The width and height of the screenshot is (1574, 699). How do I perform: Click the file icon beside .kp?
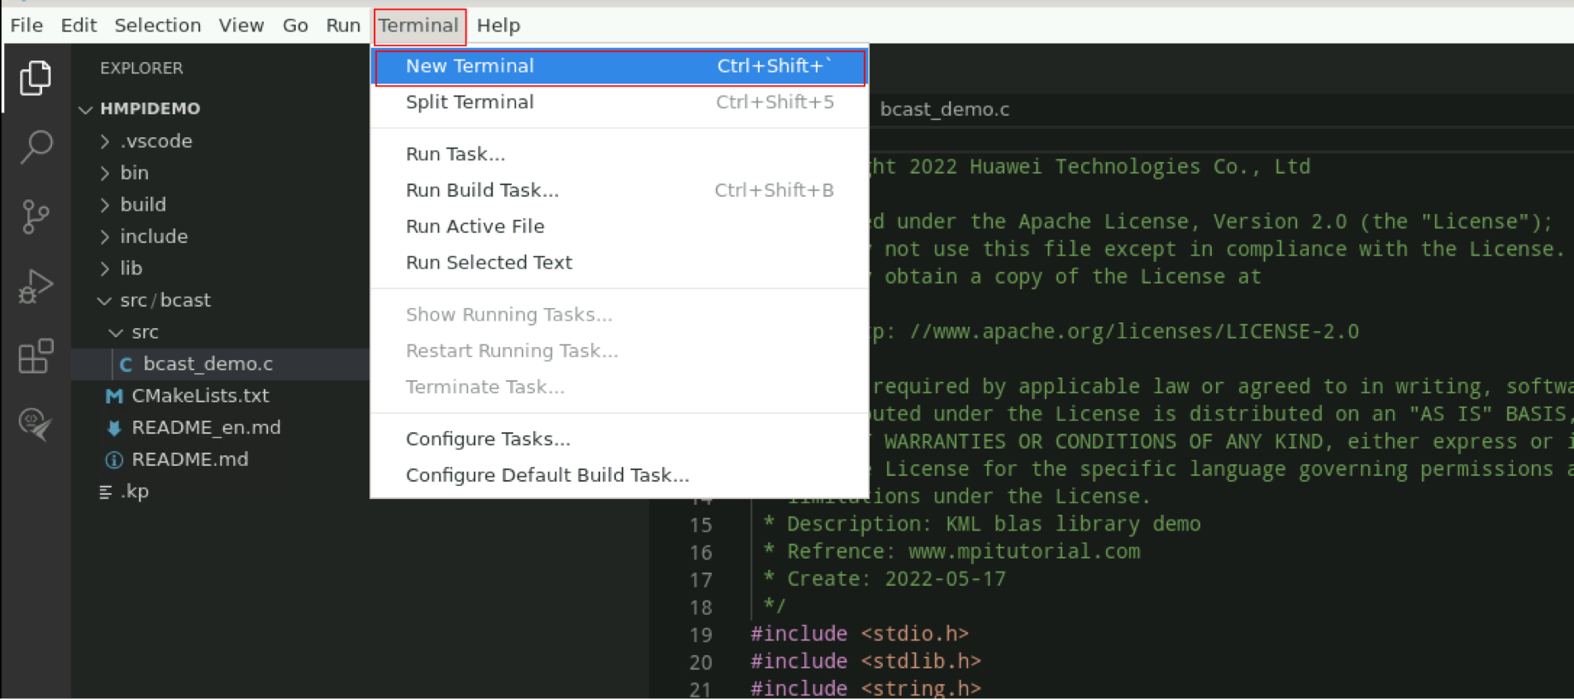[106, 492]
